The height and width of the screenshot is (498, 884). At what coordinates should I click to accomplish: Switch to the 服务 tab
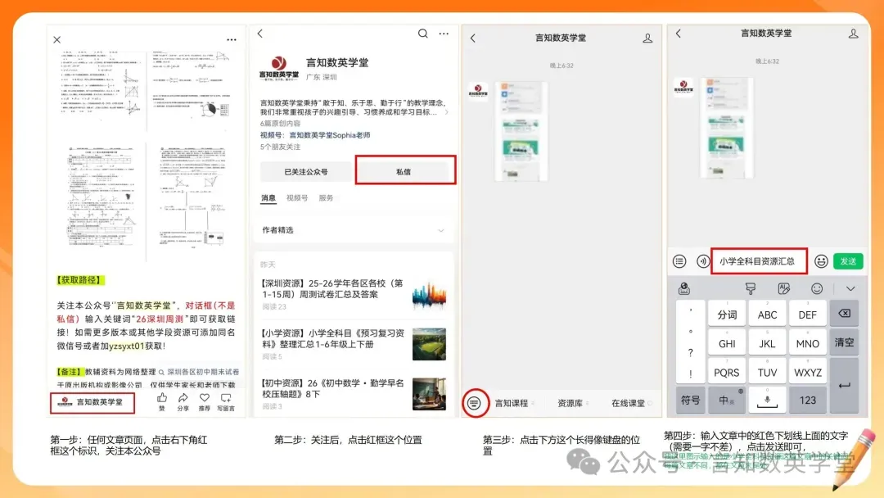point(326,198)
